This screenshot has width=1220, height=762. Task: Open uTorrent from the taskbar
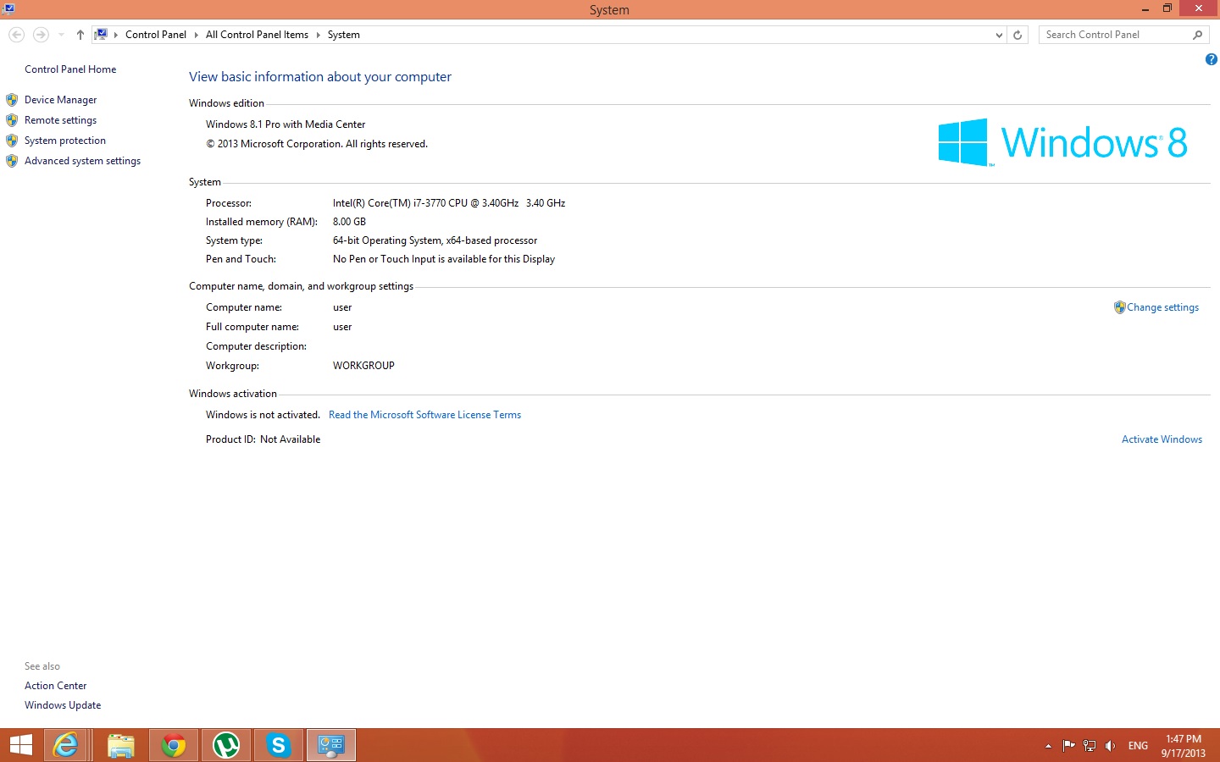tap(226, 745)
